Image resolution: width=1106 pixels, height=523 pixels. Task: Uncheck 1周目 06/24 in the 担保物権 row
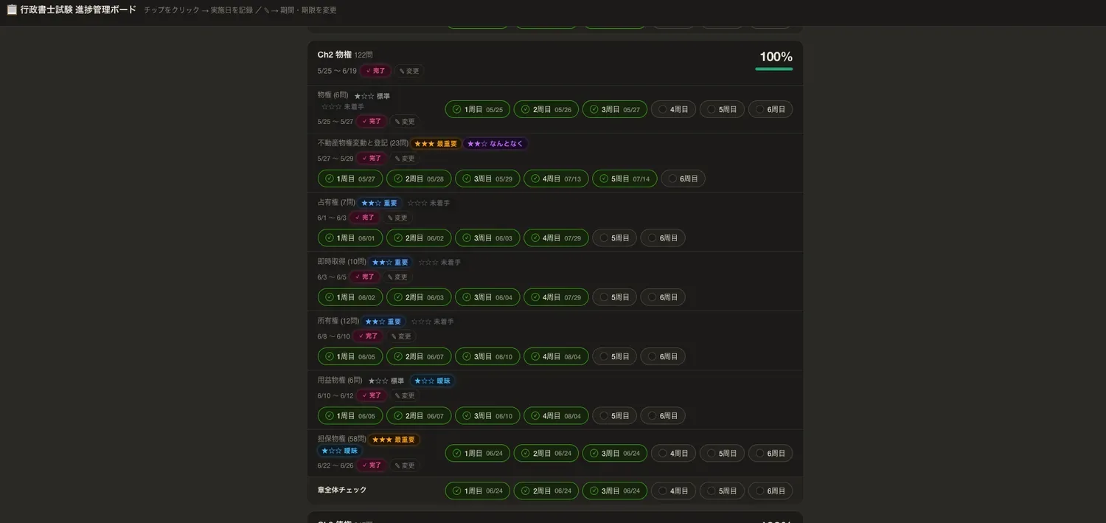click(477, 453)
